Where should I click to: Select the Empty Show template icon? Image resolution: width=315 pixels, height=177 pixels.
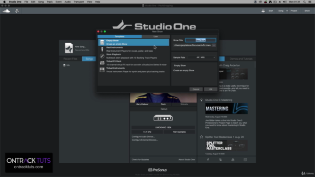102,42
